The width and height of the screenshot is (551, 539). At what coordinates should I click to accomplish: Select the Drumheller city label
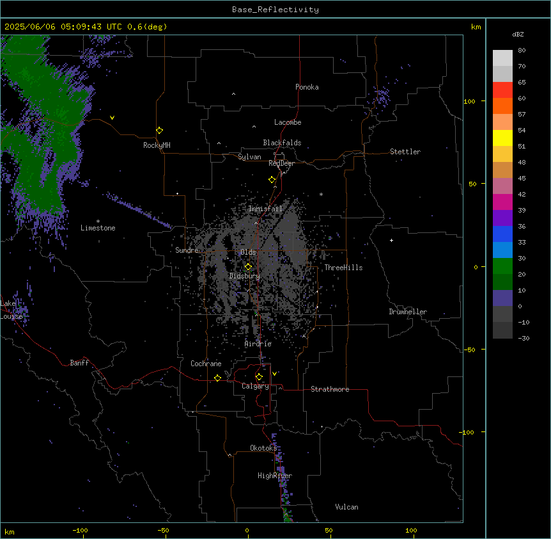[408, 312]
